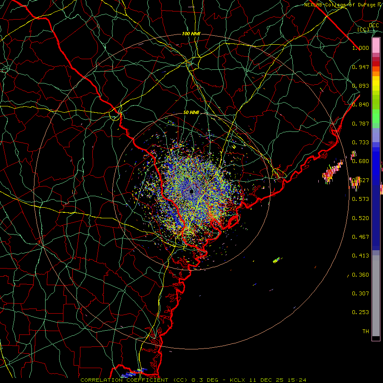Click the 0.787 legend value
Viewport: 383px width, 383px height.
click(360, 123)
